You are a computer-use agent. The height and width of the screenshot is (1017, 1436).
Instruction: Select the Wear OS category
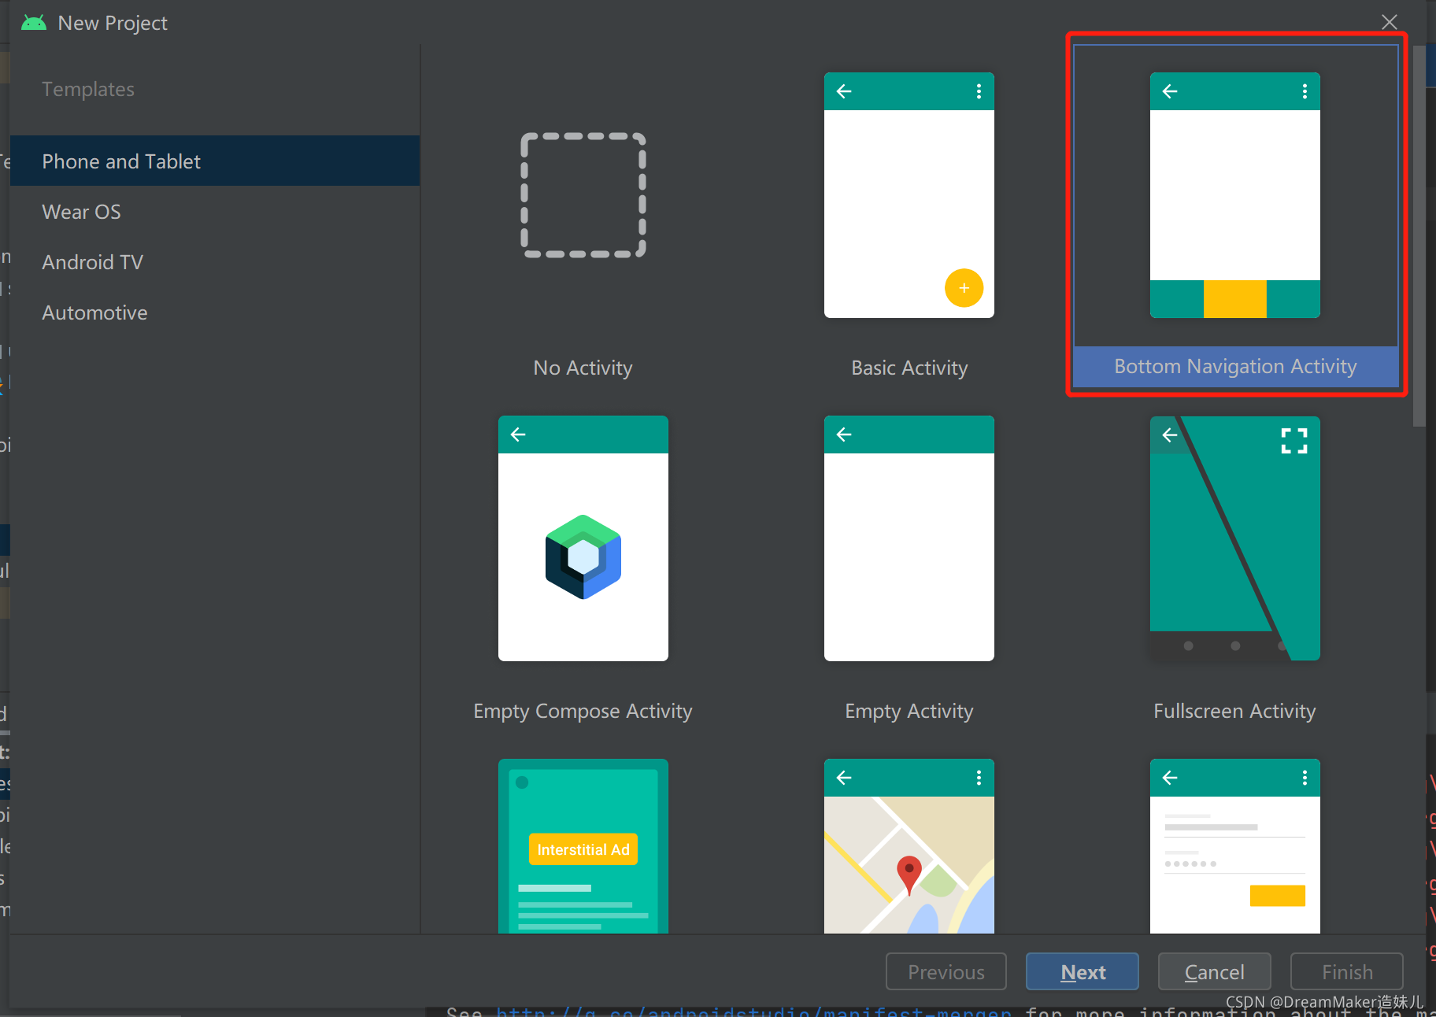coord(81,211)
